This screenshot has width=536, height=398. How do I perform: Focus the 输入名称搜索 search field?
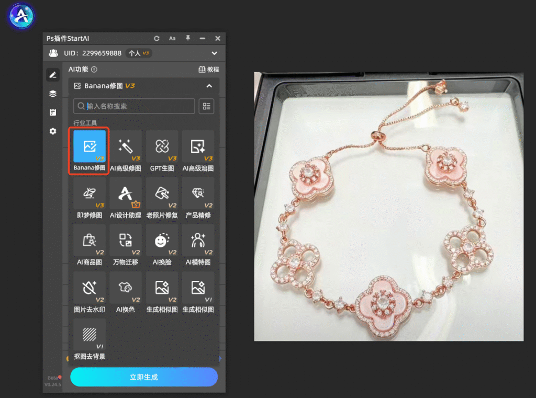click(x=135, y=106)
